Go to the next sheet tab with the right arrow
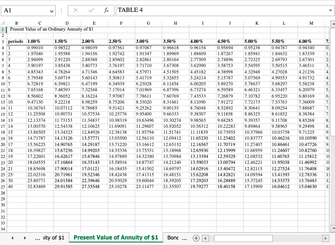This screenshot has width=335, height=245. (25, 238)
